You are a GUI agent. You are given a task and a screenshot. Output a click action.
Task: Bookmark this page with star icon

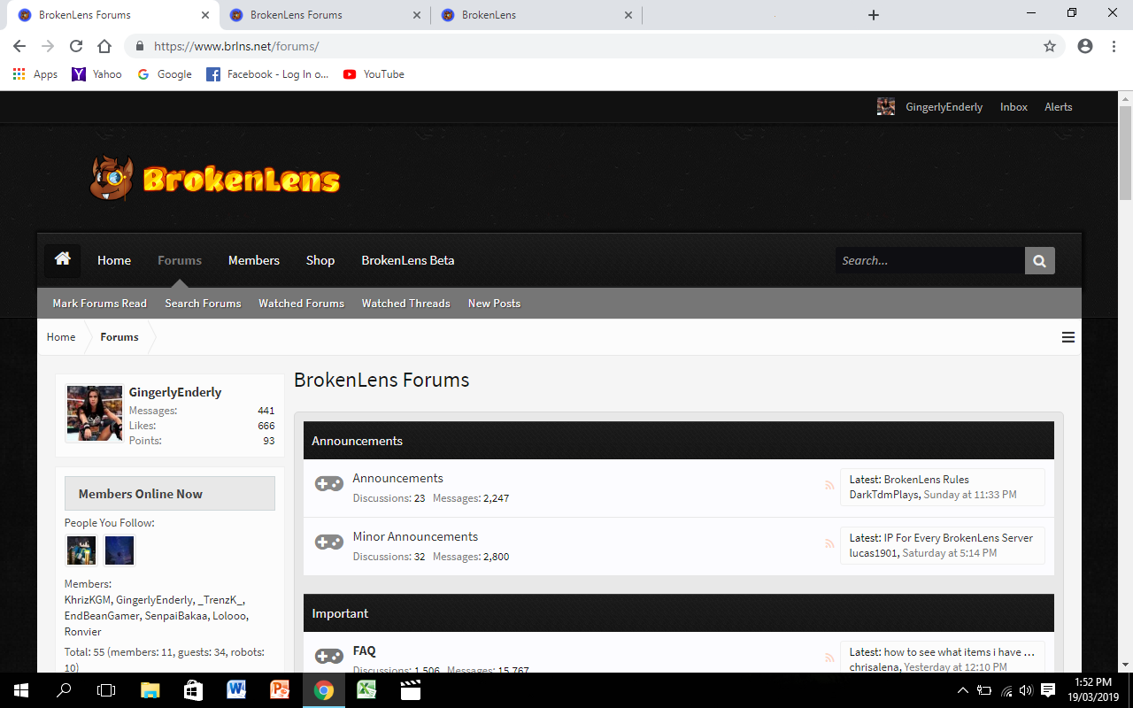pos(1050,46)
